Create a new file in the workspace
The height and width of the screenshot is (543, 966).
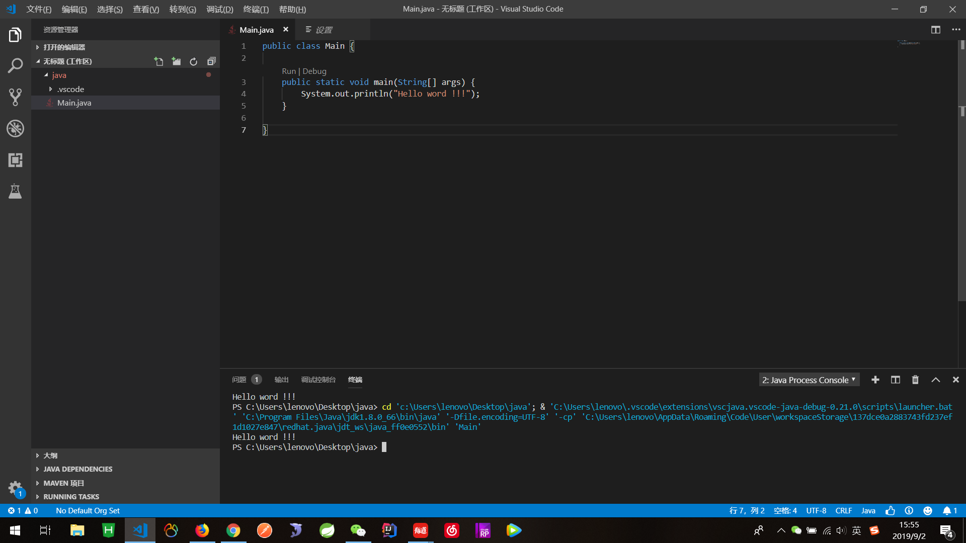tap(158, 61)
